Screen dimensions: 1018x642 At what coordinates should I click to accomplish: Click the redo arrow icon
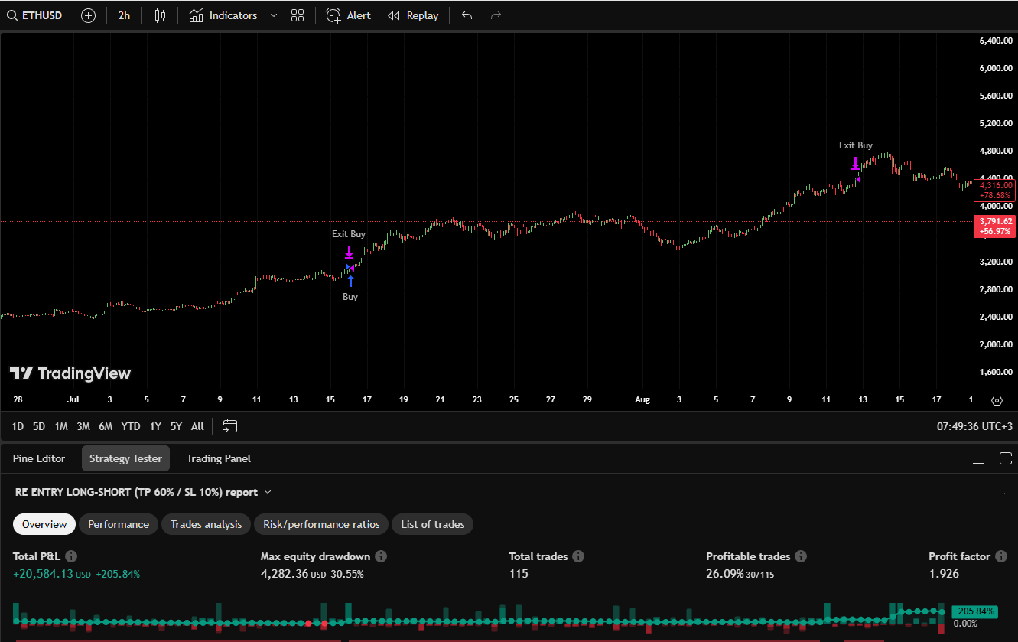tap(496, 15)
